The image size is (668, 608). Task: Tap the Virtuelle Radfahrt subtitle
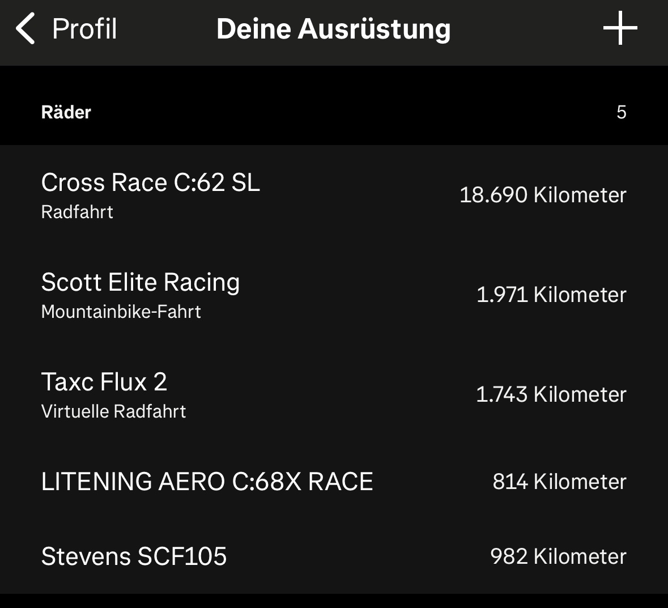tap(113, 412)
